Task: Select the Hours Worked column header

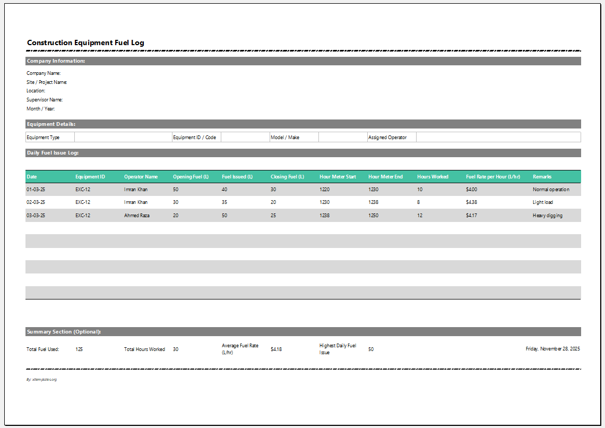Action: [433, 177]
